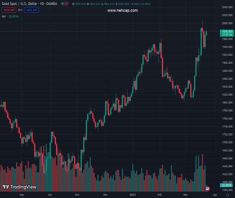Click the Mar label on time axis
Image resolution: width=235 pixels, height=198 pixels.
(x=186, y=195)
